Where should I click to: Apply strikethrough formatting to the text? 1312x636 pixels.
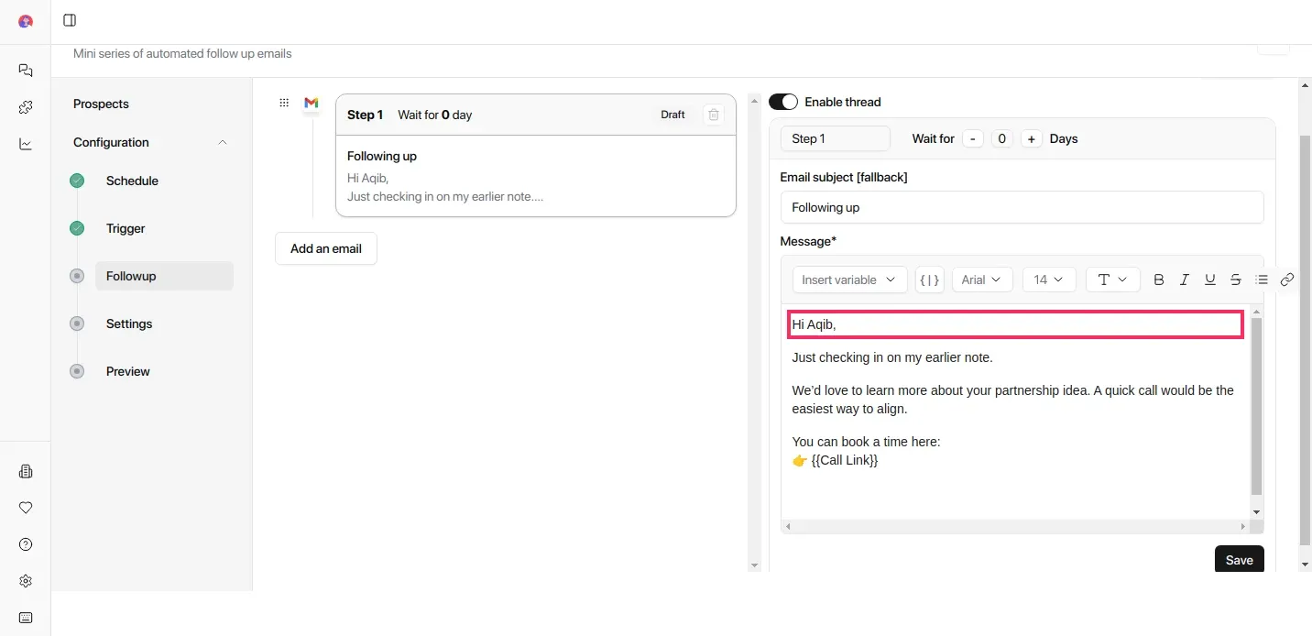[1235, 280]
